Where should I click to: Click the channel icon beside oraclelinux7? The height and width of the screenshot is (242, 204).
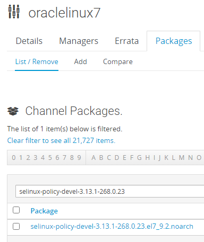(14, 12)
